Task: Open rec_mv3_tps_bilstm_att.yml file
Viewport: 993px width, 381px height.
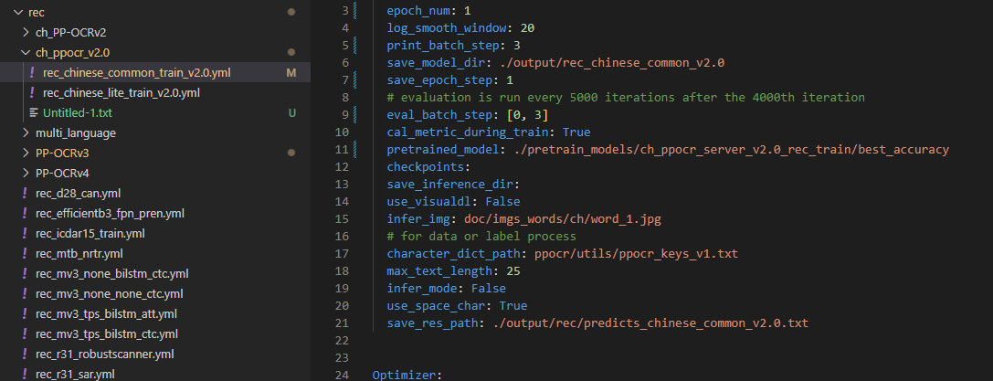Action: pyautogui.click(x=106, y=313)
